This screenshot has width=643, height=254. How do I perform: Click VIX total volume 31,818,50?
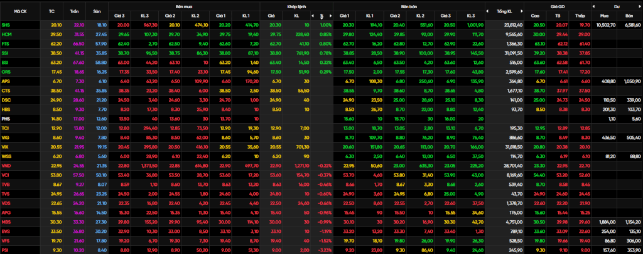(514, 147)
